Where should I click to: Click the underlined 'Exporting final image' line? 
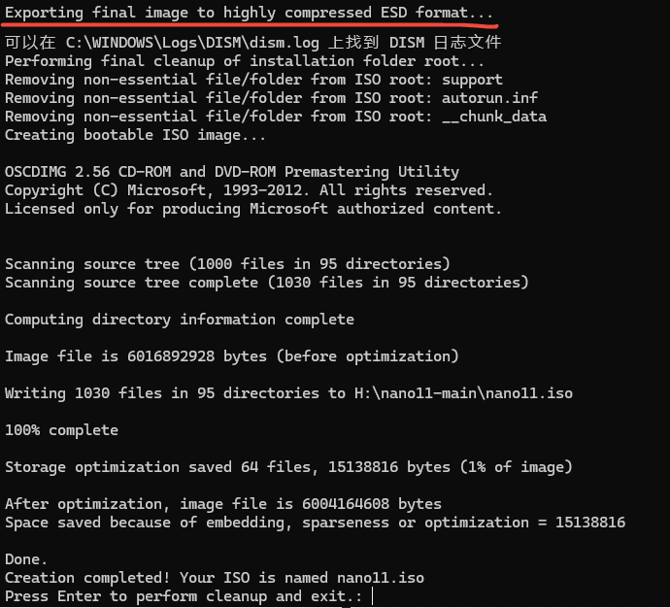pos(250,13)
